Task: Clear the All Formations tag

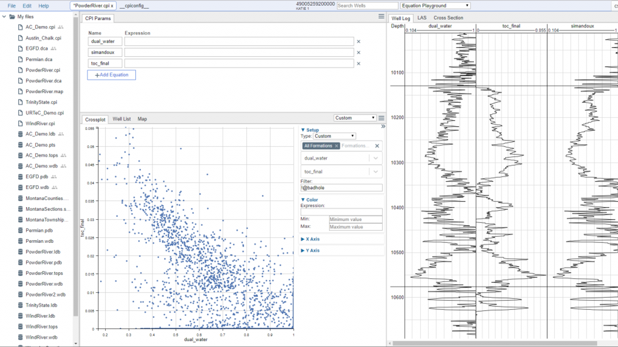Action: (x=336, y=146)
